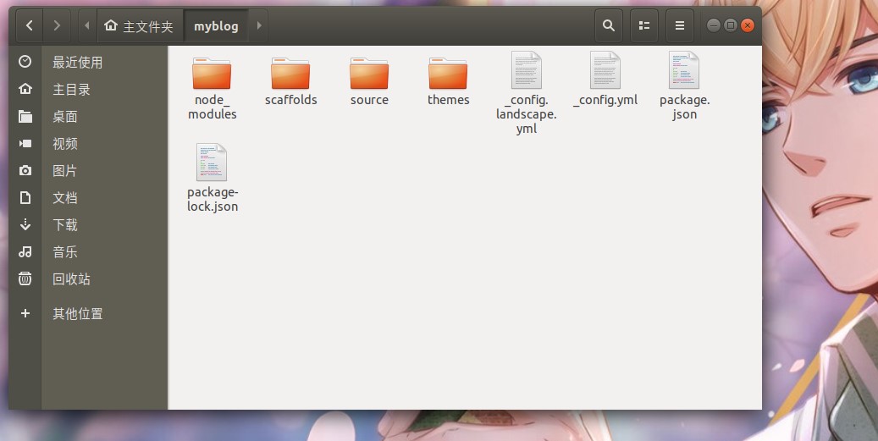Click the clock icon for 最近使用
The image size is (878, 441).
click(x=25, y=62)
